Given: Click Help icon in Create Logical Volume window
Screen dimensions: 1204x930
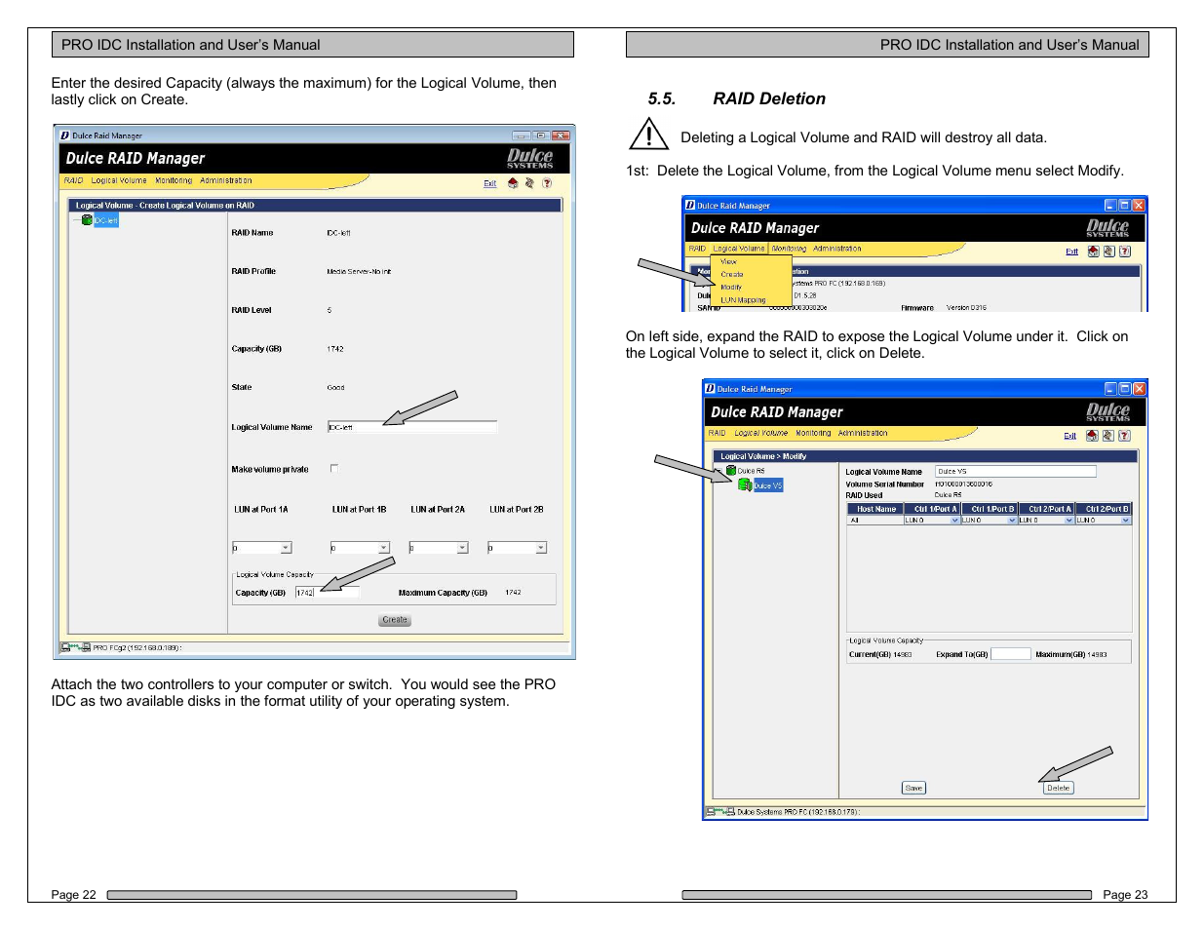Looking at the screenshot, I should [547, 183].
